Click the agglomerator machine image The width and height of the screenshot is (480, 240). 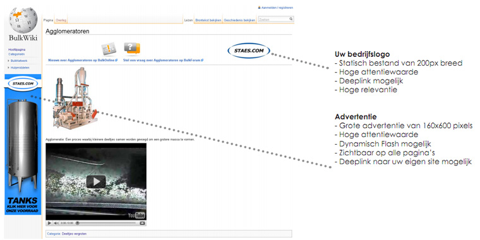[76, 98]
